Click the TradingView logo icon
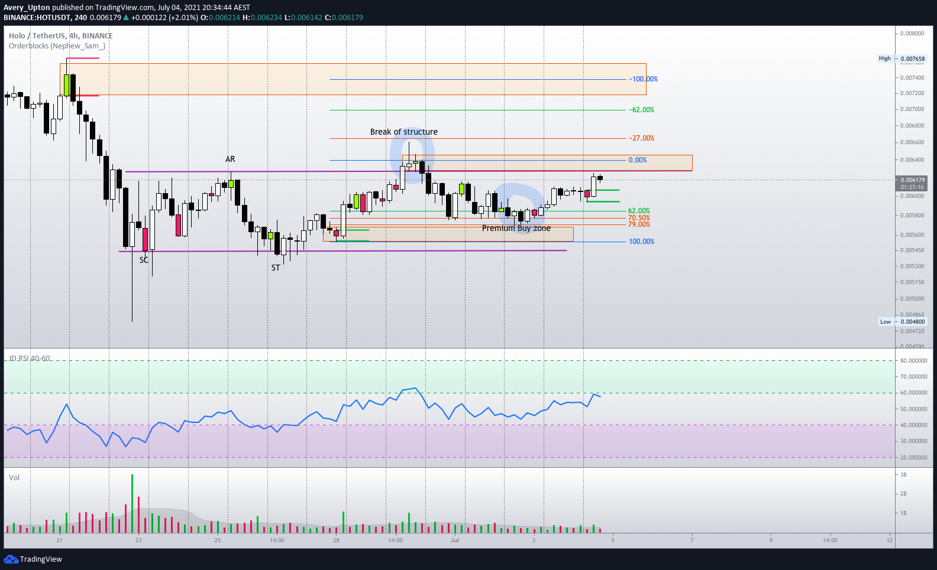The width and height of the screenshot is (937, 570). pyautogui.click(x=11, y=559)
